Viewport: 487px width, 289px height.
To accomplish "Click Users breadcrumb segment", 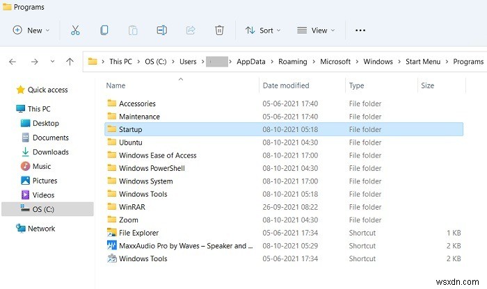I will coord(188,62).
